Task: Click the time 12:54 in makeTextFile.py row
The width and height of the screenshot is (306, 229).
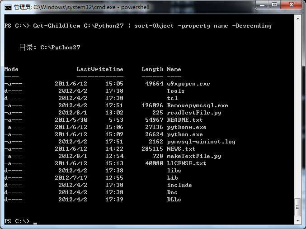Action: point(114,156)
